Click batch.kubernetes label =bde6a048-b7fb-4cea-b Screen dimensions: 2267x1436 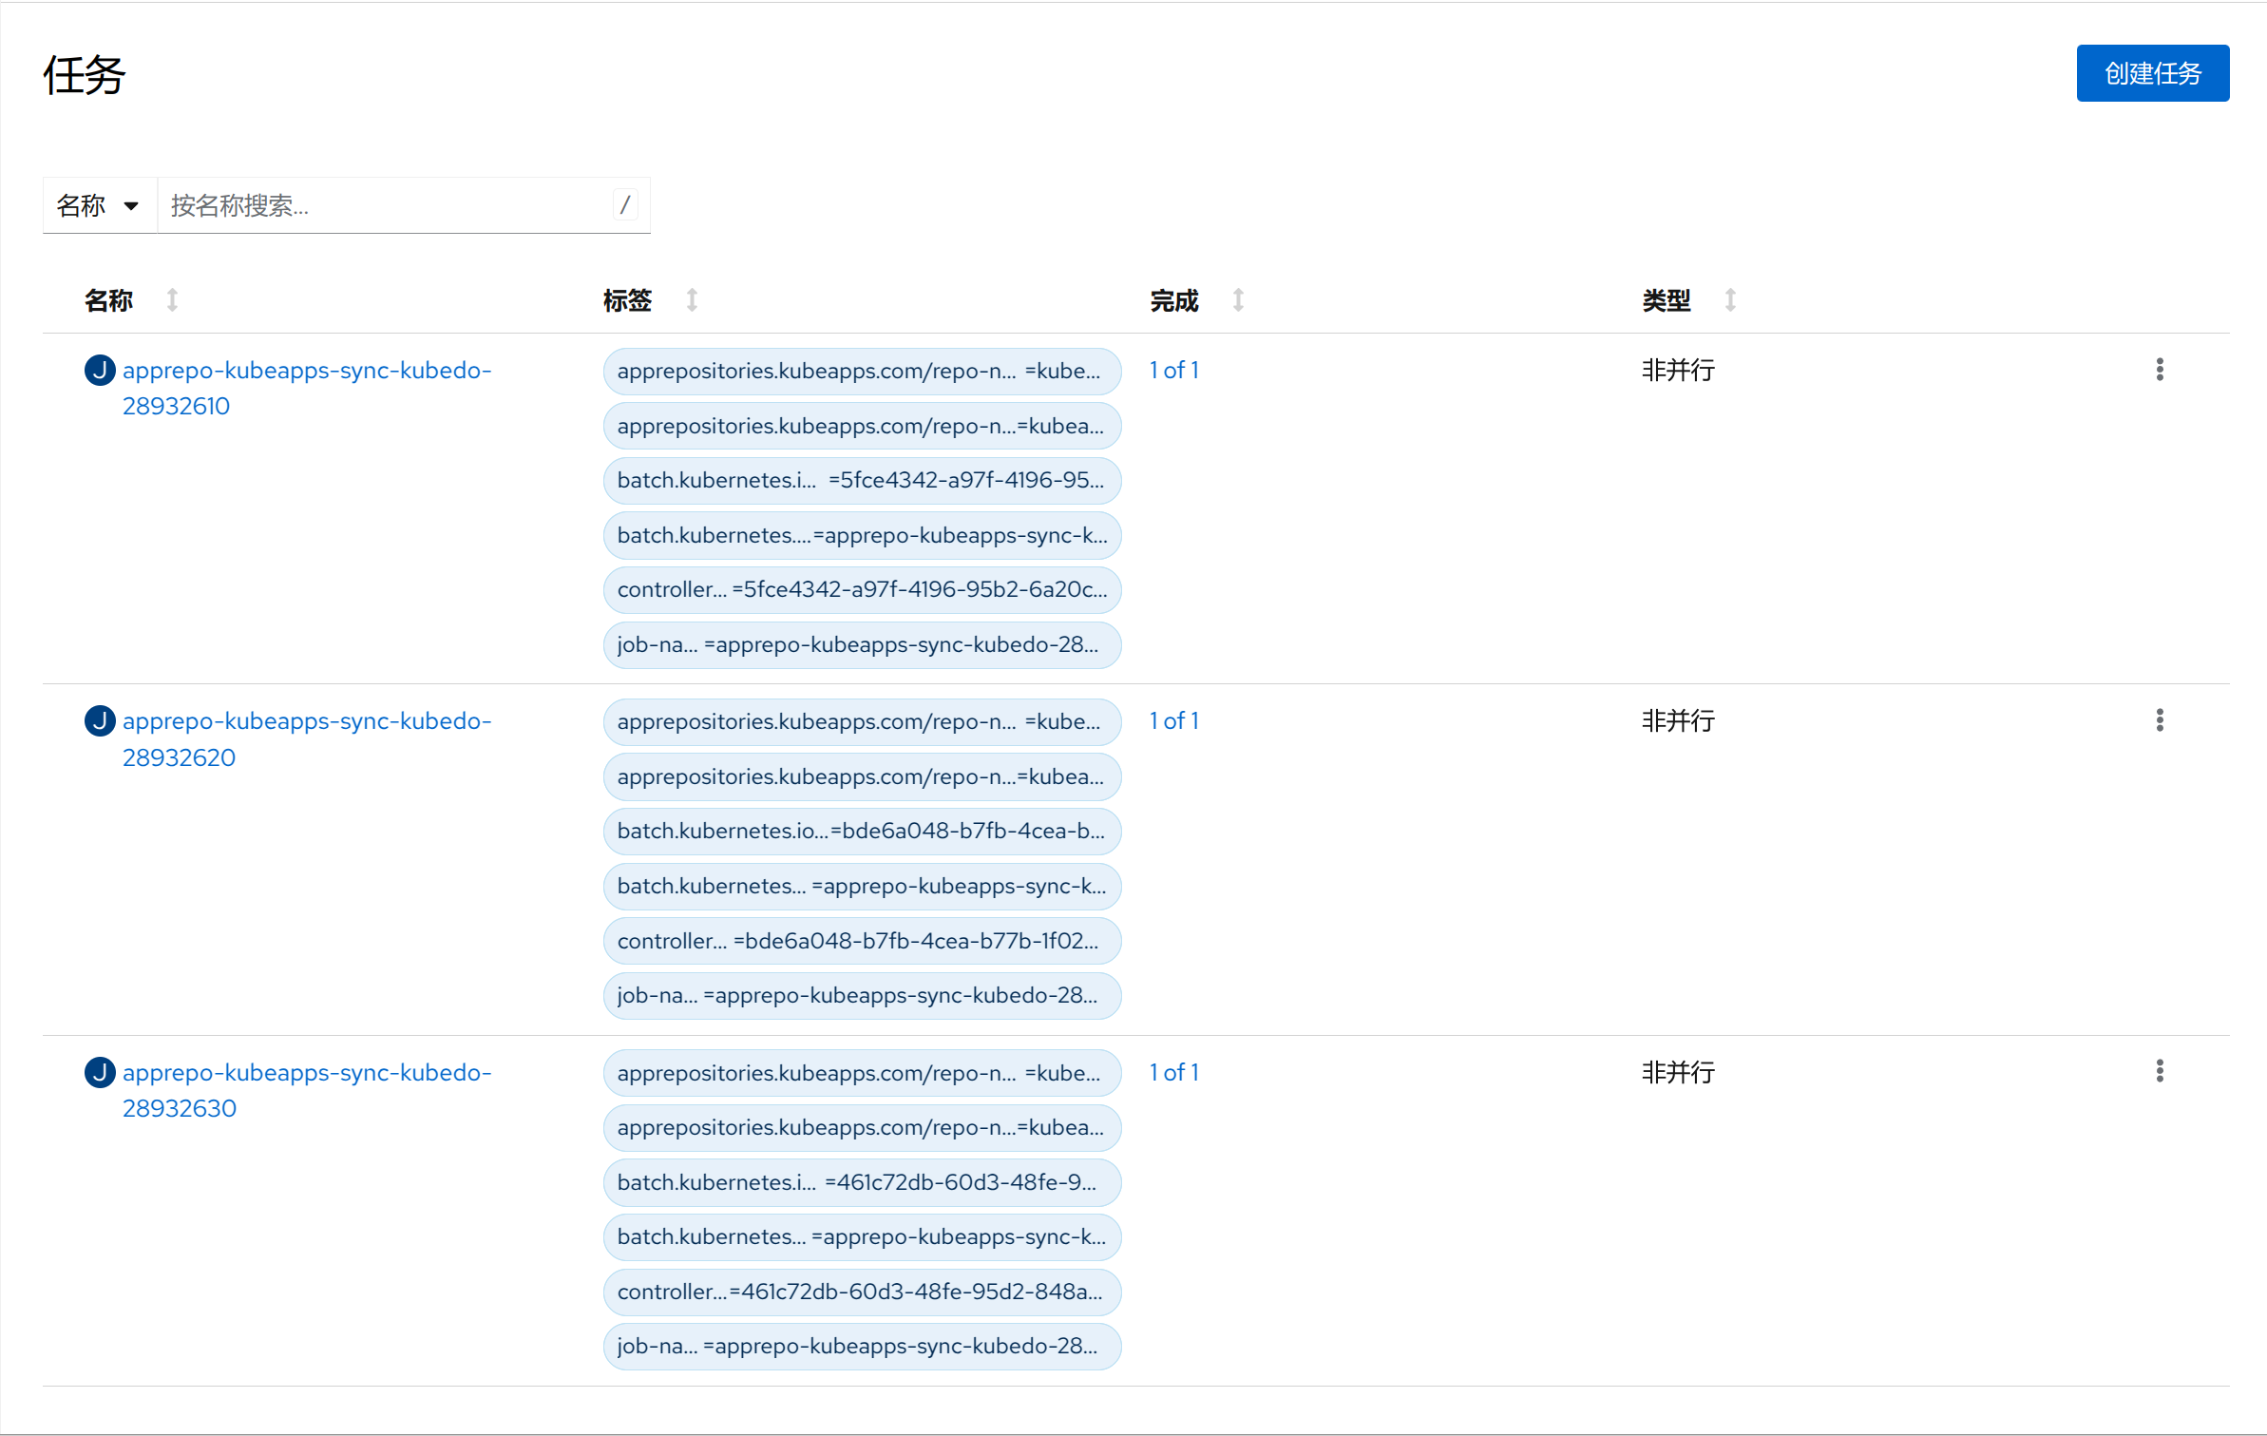click(x=861, y=831)
